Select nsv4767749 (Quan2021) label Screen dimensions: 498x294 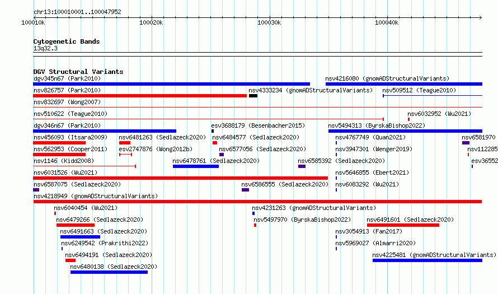(x=370, y=137)
